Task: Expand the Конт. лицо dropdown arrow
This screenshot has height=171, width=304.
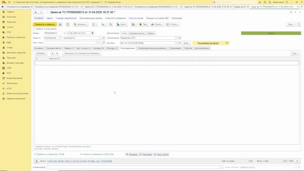Action: click(97, 43)
